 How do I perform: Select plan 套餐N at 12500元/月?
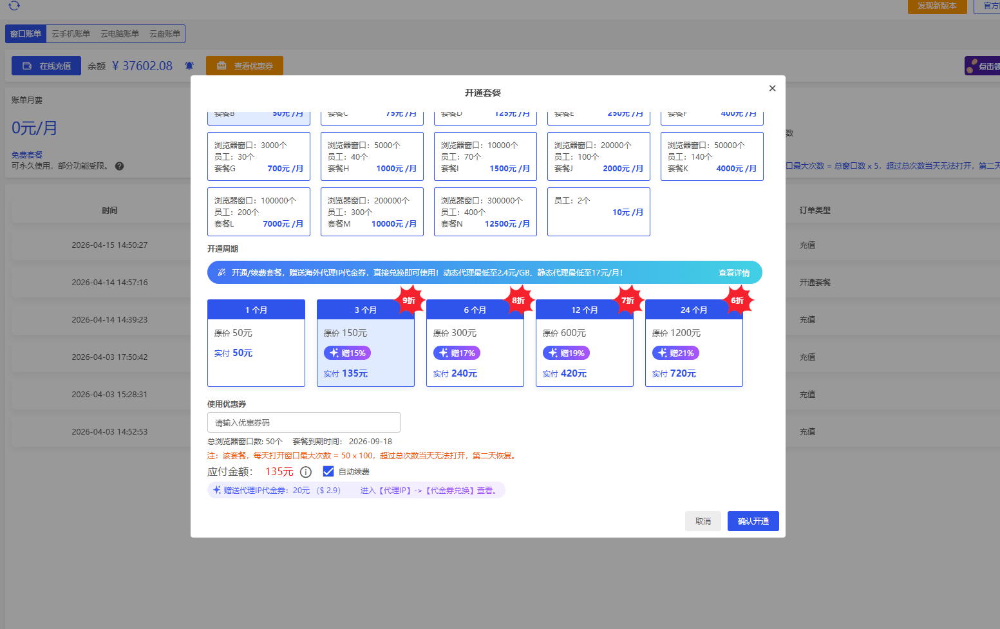(x=486, y=212)
